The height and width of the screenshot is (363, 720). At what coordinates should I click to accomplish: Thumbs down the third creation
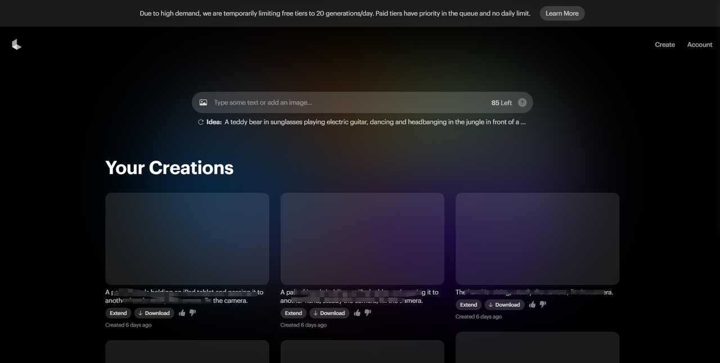pos(542,304)
